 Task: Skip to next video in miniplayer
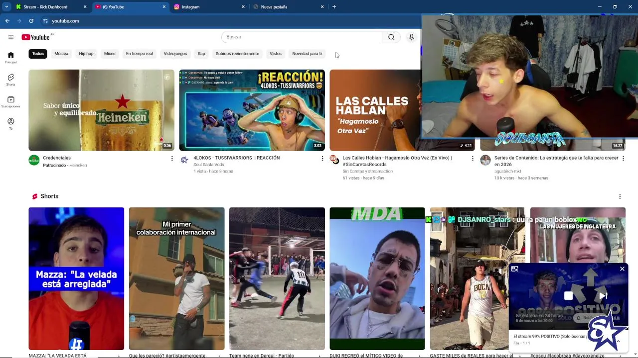click(603, 296)
